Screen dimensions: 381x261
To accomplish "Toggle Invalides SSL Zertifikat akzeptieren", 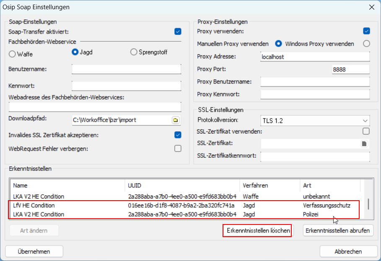I will 178,135.
